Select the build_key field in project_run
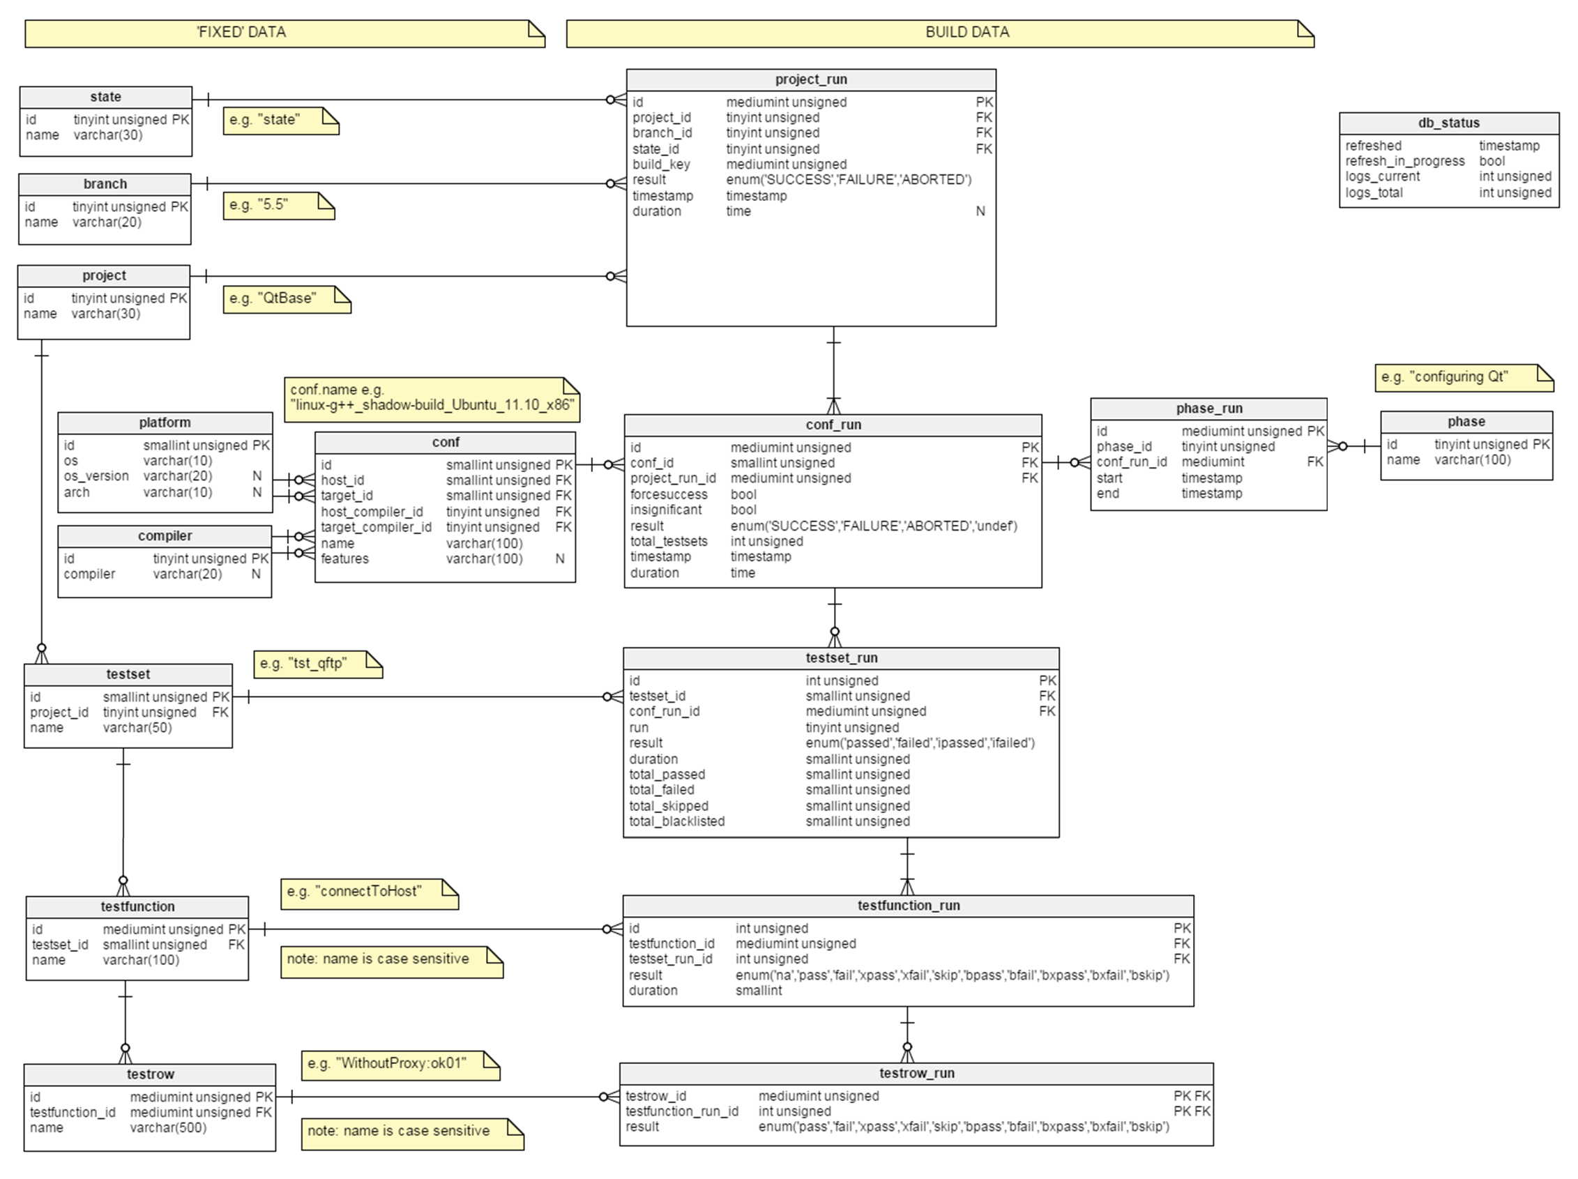This screenshot has width=1578, height=1179. pyautogui.click(x=660, y=164)
